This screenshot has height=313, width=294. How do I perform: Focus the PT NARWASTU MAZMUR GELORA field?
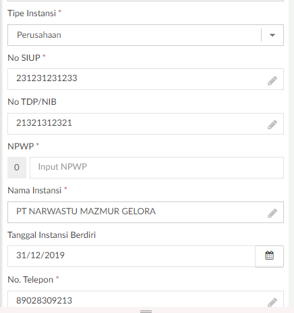(146, 212)
